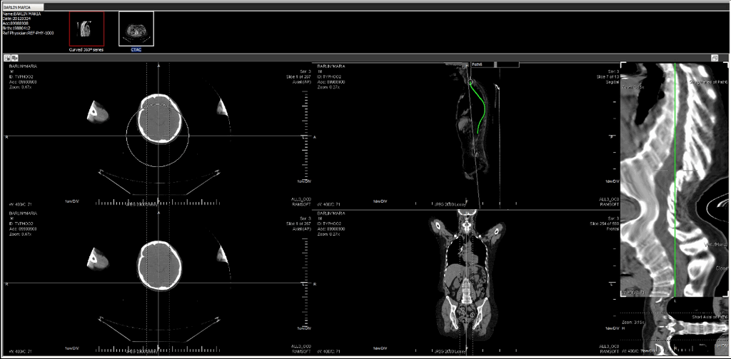Click the layout grid icon above the viewports

(7, 58)
